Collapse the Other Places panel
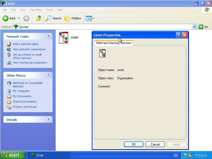212x159 pixels. [49, 75]
